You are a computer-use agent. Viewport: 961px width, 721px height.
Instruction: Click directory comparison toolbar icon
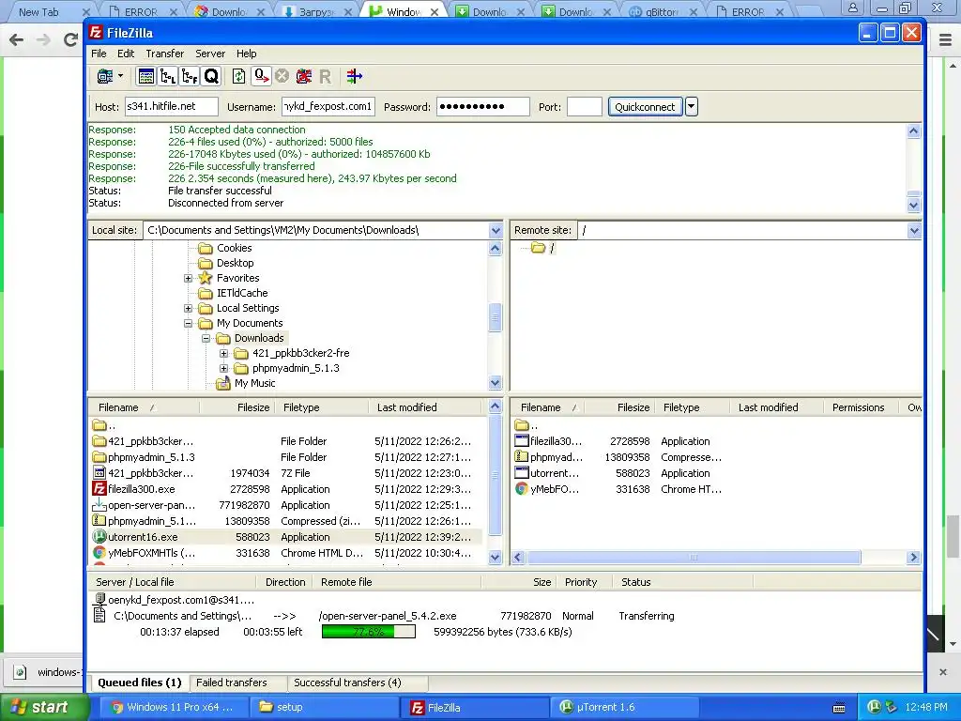coord(354,76)
